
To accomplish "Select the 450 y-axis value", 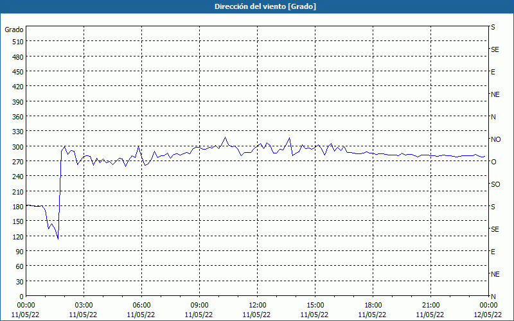I will point(18,72).
